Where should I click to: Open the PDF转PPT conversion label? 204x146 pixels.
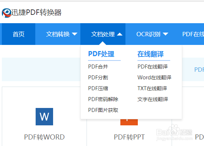[x=129, y=137]
